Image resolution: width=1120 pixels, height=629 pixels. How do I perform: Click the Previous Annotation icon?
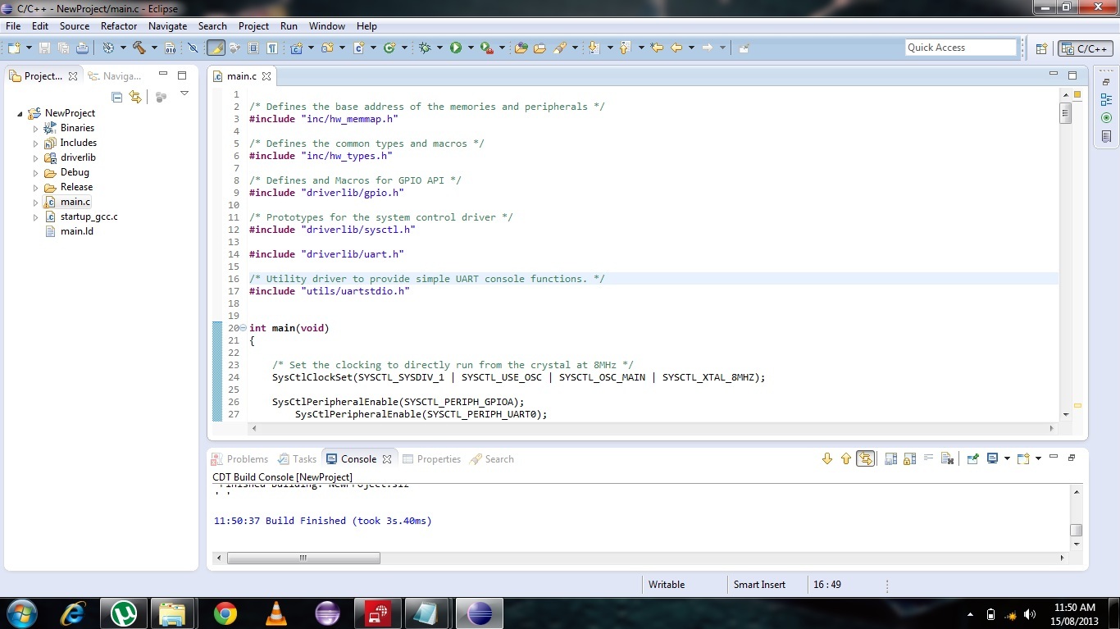(x=625, y=48)
